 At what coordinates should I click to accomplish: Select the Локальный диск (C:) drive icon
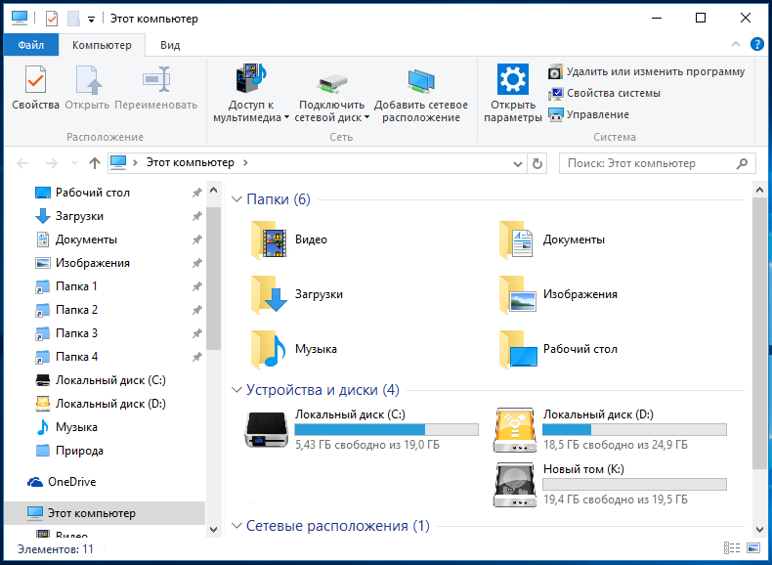coord(267,429)
